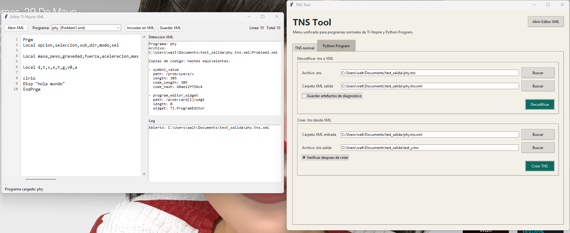
Task: Click the "Local opcion,seleccion,sub,dir,modo,sel" code line
Action: click(x=71, y=45)
